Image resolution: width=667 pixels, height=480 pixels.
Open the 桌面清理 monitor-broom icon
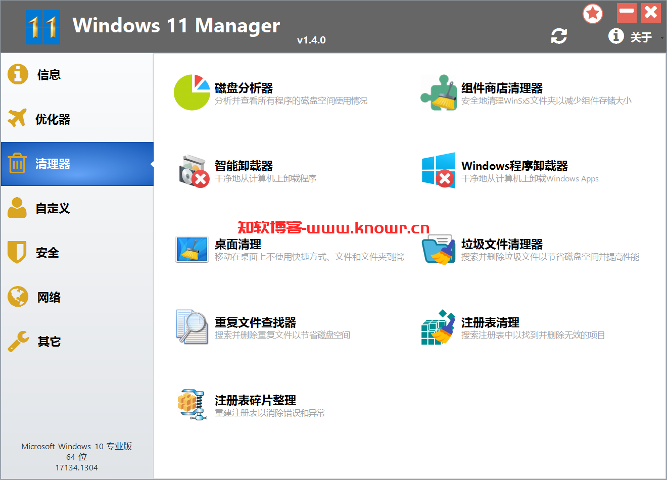(192, 249)
